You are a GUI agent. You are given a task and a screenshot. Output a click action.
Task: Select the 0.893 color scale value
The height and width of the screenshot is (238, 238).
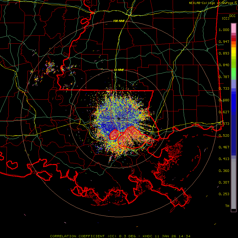224,53
